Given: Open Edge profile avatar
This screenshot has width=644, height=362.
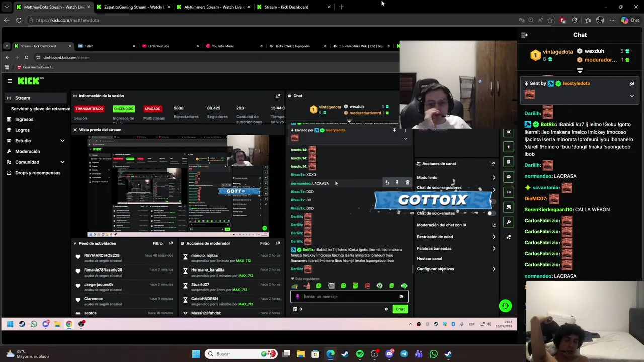Looking at the screenshot, I should click(x=600, y=20).
